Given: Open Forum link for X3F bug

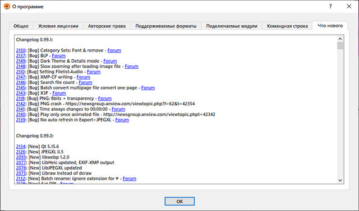Looking at the screenshot, I should tap(59, 93).
